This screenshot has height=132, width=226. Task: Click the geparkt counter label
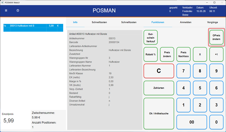174,8
